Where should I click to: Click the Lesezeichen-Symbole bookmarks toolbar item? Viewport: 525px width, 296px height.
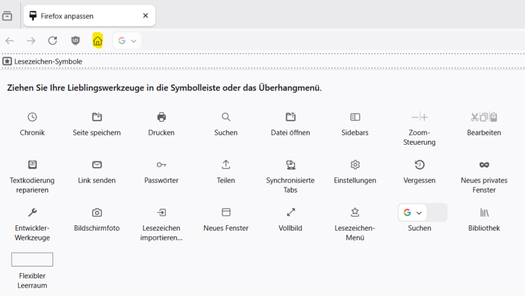pyautogui.click(x=43, y=62)
